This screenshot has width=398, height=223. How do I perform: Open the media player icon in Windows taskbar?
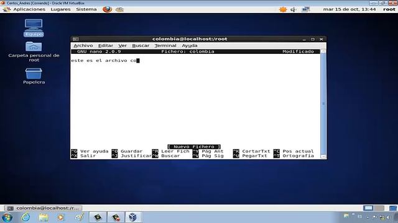click(61, 217)
